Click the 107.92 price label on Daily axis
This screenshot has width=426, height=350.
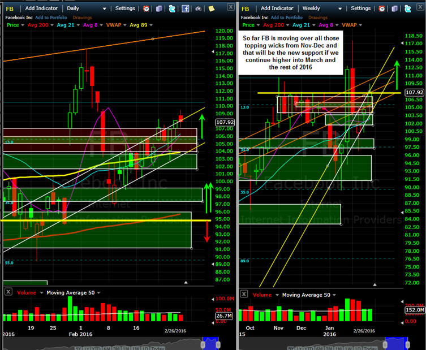point(225,122)
